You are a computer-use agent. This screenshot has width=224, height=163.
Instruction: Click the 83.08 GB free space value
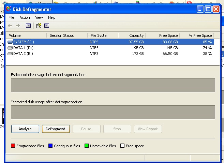pyautogui.click(x=170, y=42)
